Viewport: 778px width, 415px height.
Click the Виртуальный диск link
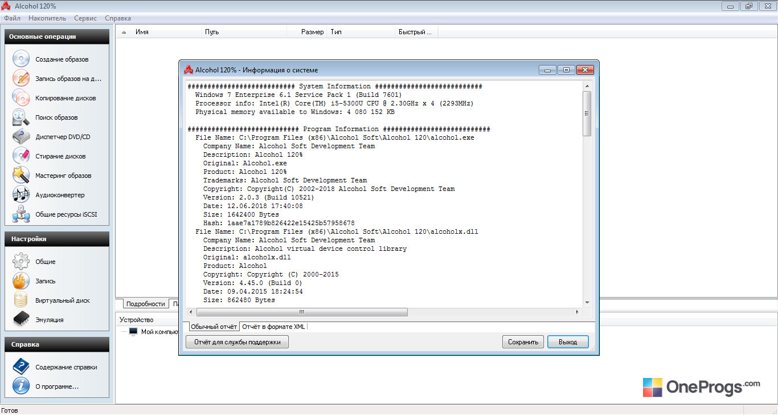click(63, 300)
